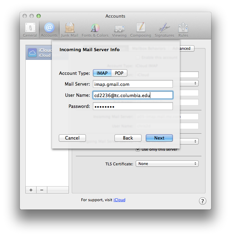The width and height of the screenshot is (231, 237).
Task: Go Back in the account setup sheet
Action: click(x=128, y=138)
